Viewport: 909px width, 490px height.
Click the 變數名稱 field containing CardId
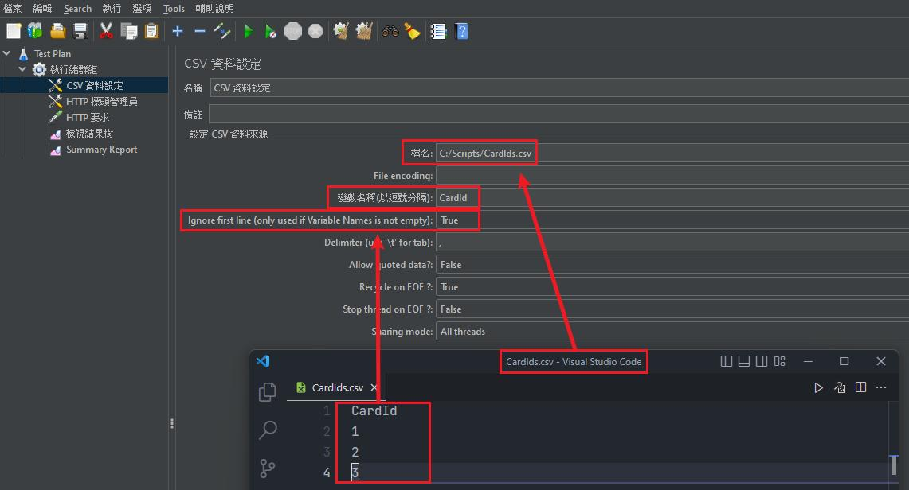tap(672, 198)
